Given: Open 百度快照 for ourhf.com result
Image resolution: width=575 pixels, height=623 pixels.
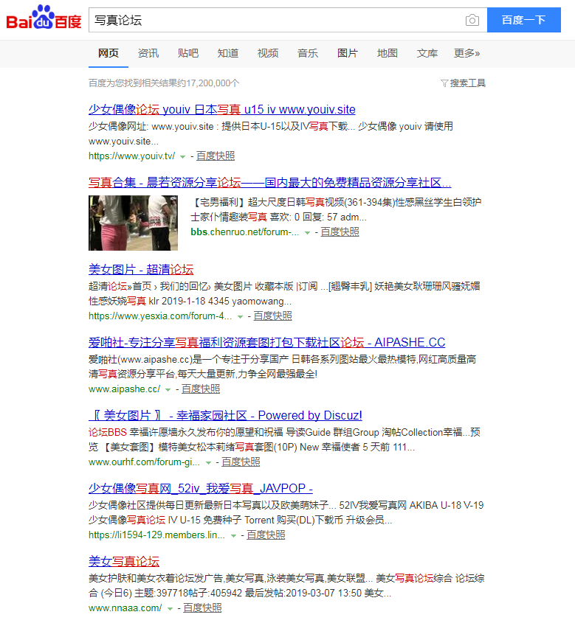Looking at the screenshot, I should (x=241, y=462).
